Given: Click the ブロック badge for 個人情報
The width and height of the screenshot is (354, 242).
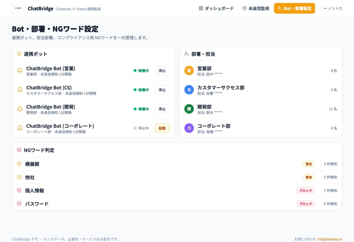Looking at the screenshot, I should click(306, 190).
